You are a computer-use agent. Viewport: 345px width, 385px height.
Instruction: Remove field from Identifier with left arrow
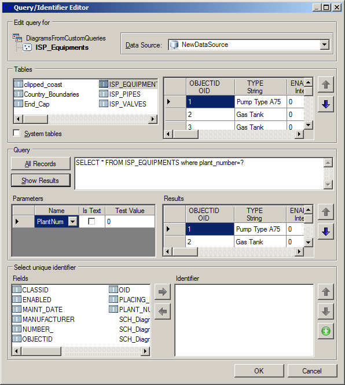[x=163, y=311]
